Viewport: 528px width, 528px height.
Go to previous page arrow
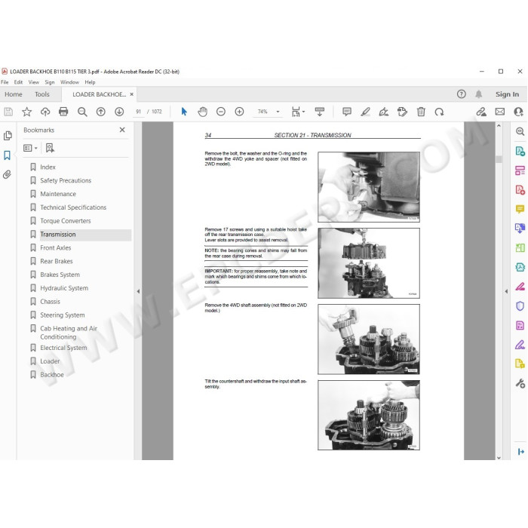[x=100, y=112]
